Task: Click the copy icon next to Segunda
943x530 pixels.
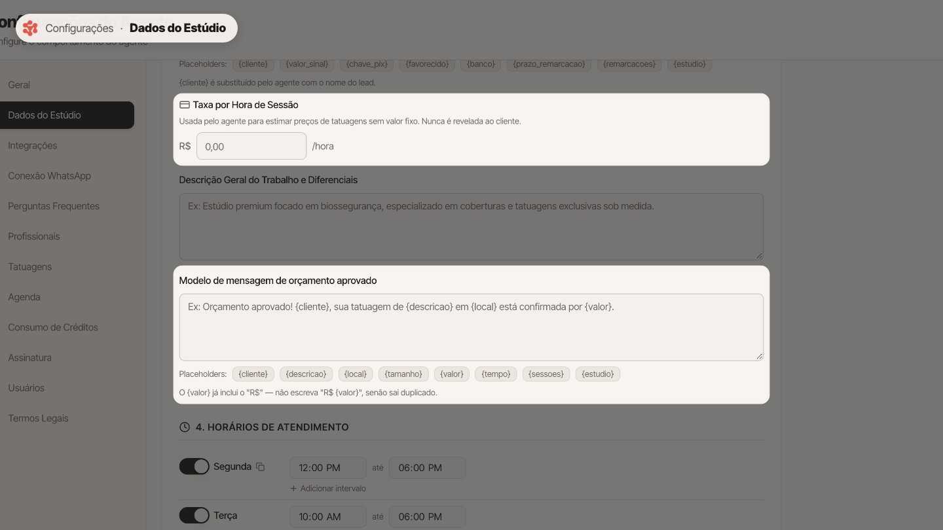Action: pyautogui.click(x=260, y=467)
